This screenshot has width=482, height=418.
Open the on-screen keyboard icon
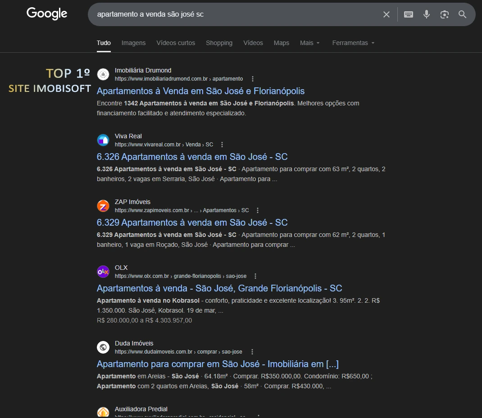[408, 14]
